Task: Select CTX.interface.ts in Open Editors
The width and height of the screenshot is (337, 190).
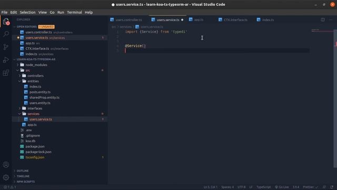Action: point(60,49)
